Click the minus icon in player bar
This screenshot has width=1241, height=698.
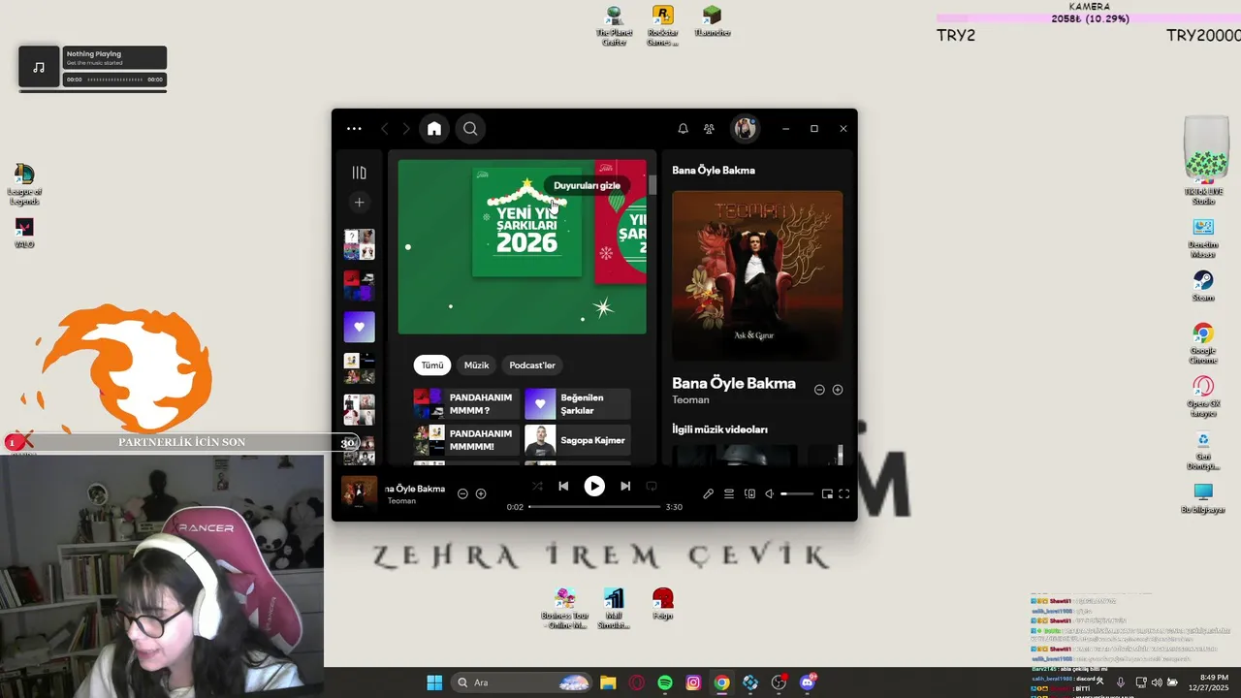462,493
